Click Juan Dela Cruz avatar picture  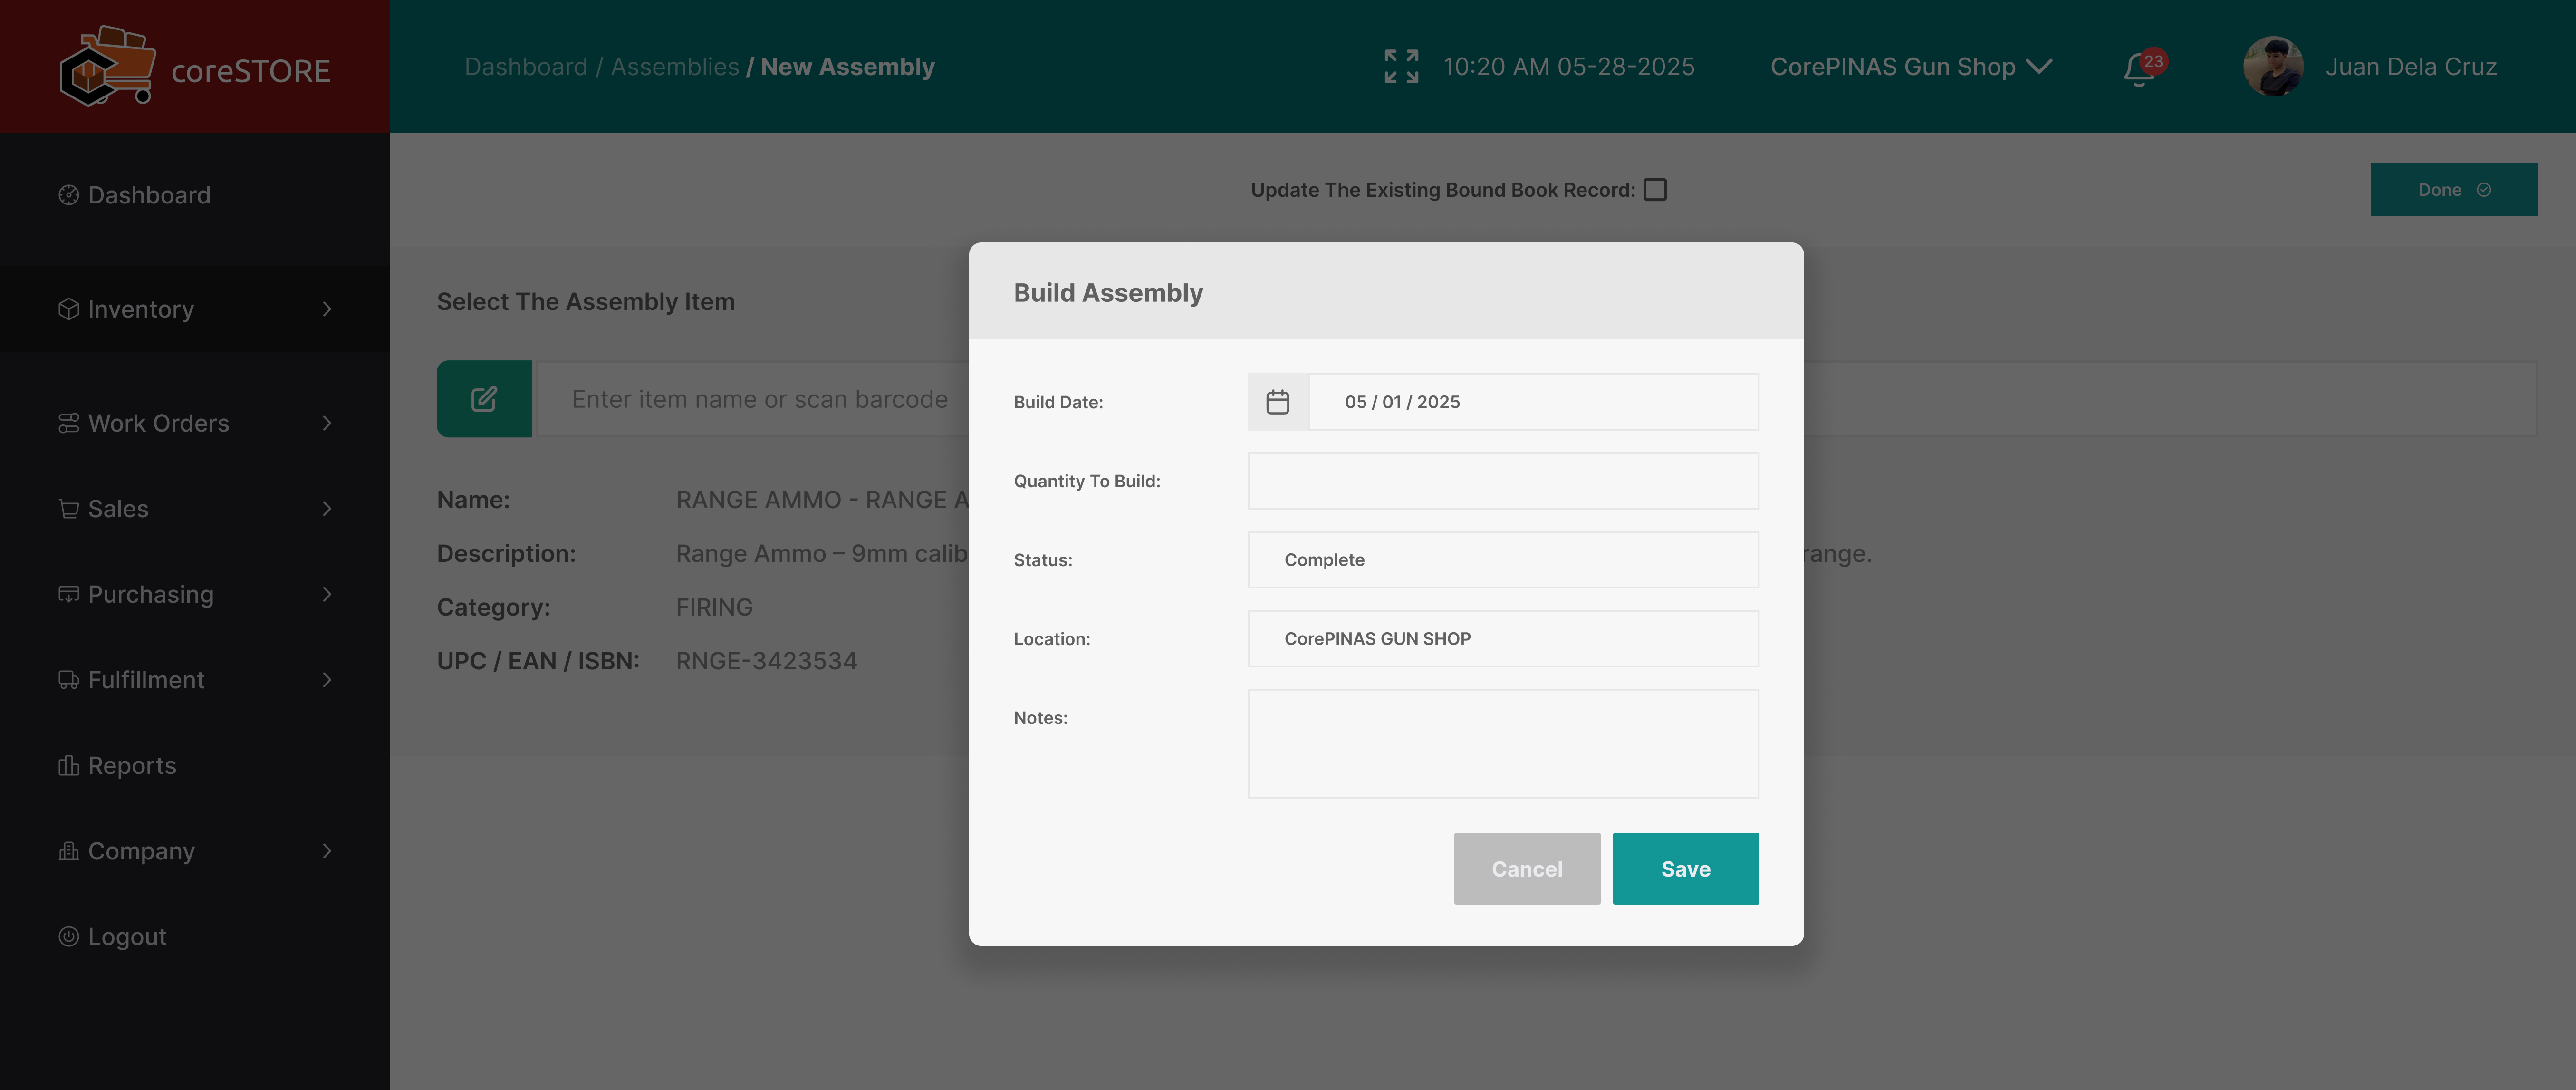(x=2273, y=67)
